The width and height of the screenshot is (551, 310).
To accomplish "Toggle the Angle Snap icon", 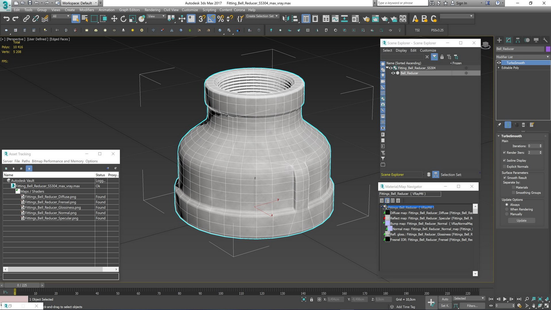I will (211, 19).
